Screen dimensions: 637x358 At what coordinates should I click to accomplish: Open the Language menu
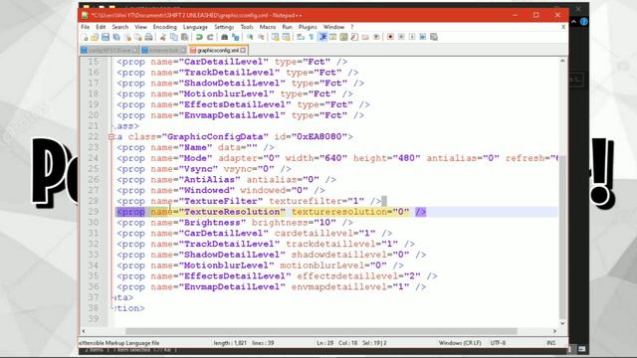[195, 27]
